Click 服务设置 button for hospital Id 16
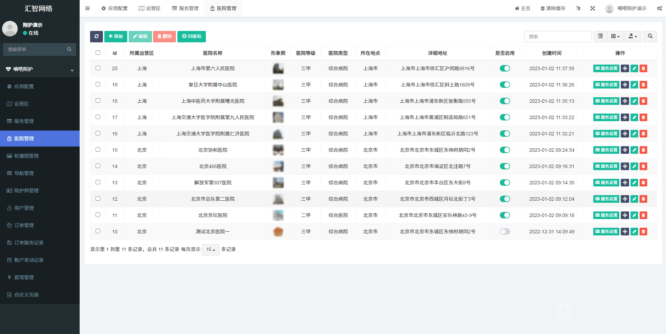 [x=606, y=134]
